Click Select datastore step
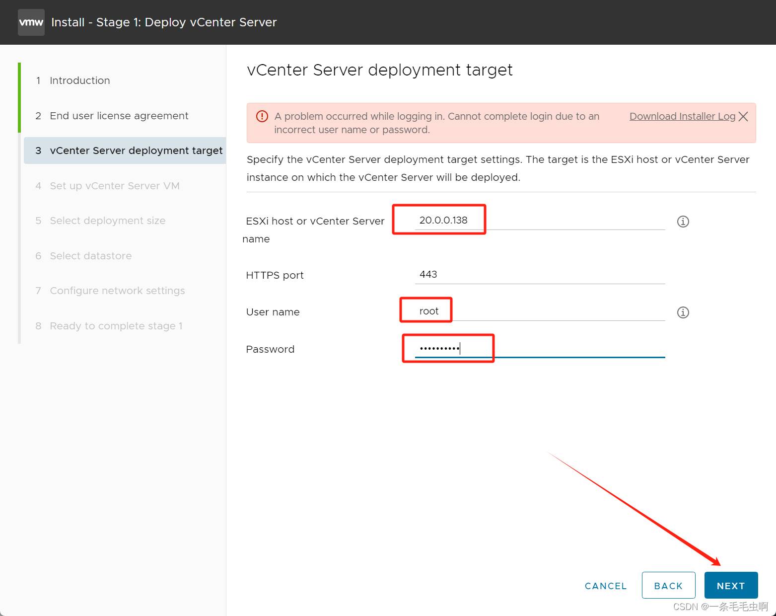 click(x=90, y=256)
